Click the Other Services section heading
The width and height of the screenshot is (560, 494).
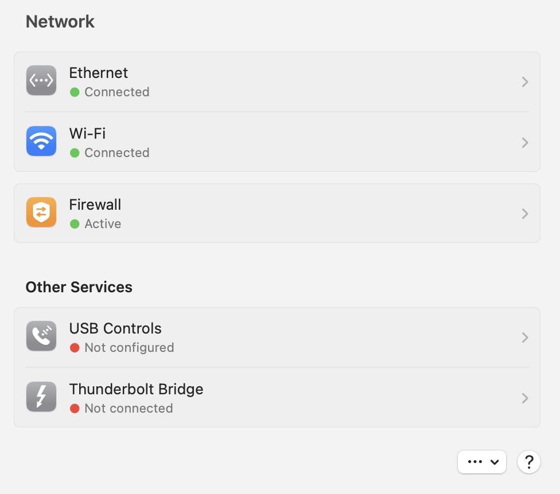(79, 287)
